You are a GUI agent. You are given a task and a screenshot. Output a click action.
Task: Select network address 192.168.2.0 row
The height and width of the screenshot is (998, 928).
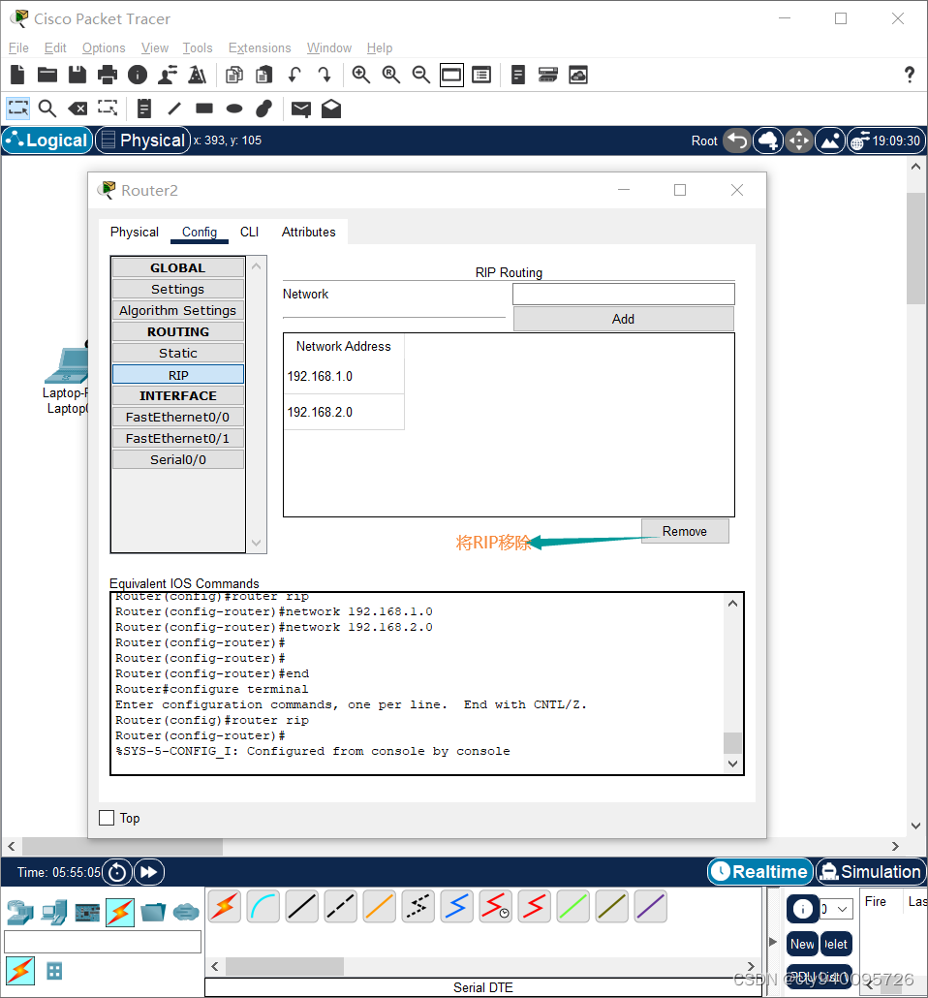344,412
